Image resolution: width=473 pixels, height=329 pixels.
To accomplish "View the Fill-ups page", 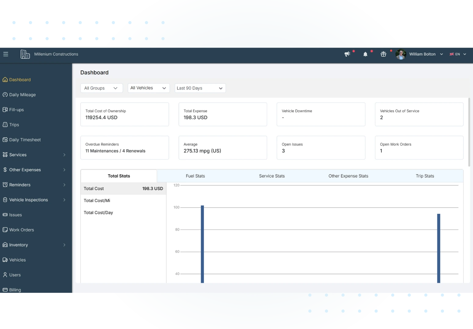I will pyautogui.click(x=16, y=109).
